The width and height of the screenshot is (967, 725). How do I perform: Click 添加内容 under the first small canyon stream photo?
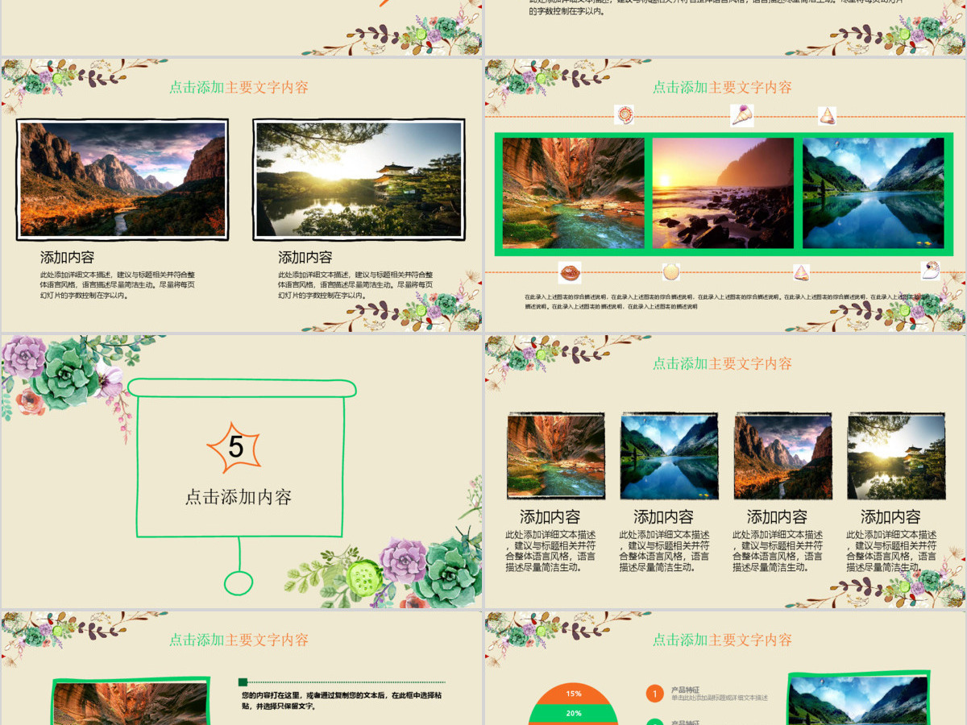click(x=550, y=517)
